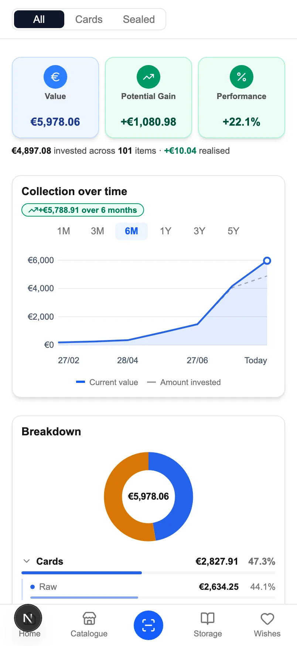Select the 5Y time range

[233, 231]
